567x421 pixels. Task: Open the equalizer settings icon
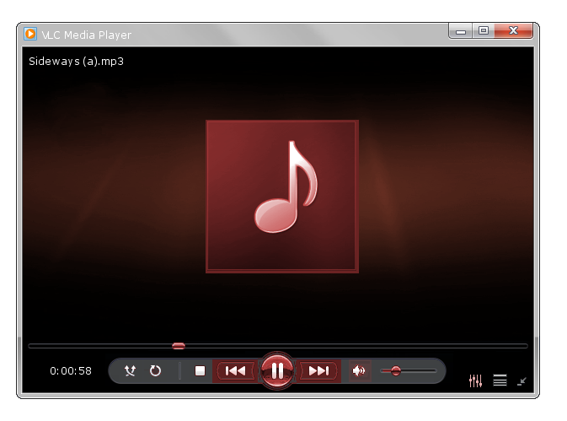[475, 381]
